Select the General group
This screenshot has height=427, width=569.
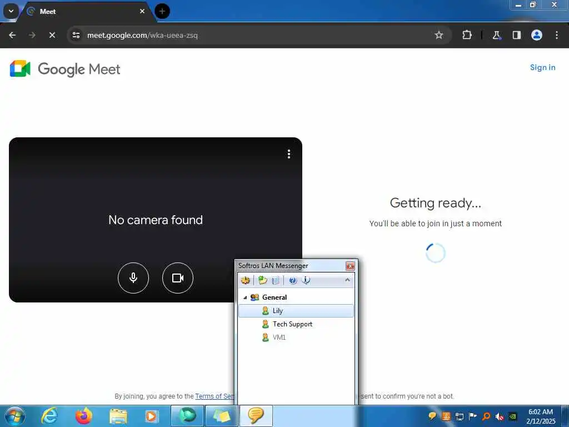(274, 297)
